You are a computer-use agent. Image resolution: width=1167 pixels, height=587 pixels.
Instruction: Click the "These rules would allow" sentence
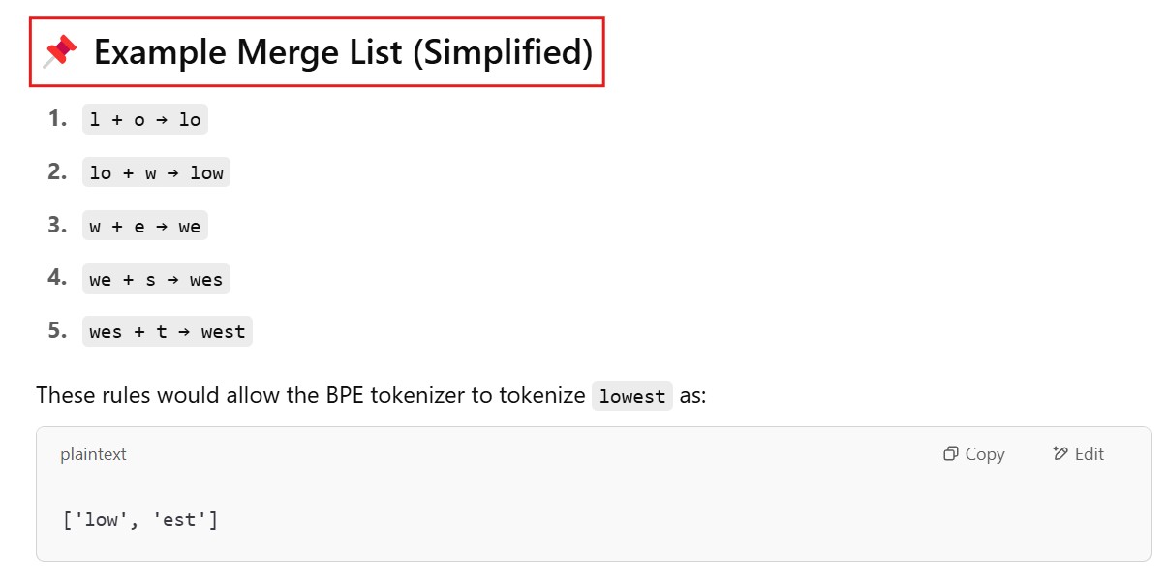click(310, 396)
